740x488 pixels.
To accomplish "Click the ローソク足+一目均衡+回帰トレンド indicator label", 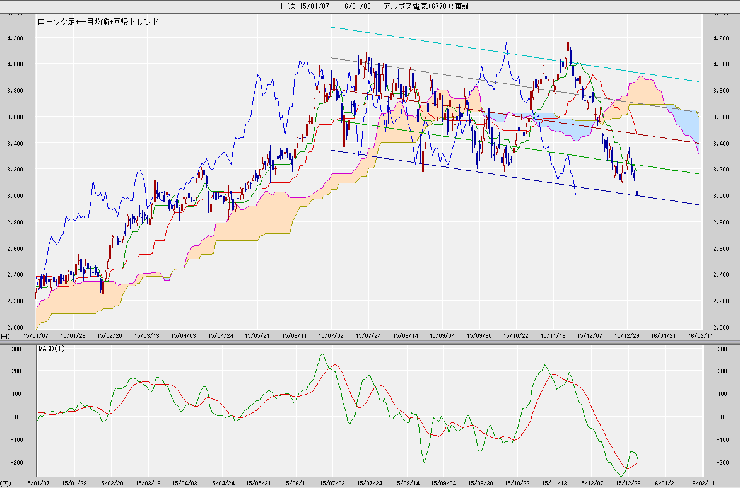I will pos(98,21).
